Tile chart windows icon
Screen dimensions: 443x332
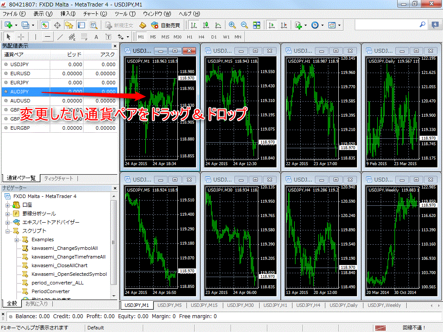tap(257, 25)
